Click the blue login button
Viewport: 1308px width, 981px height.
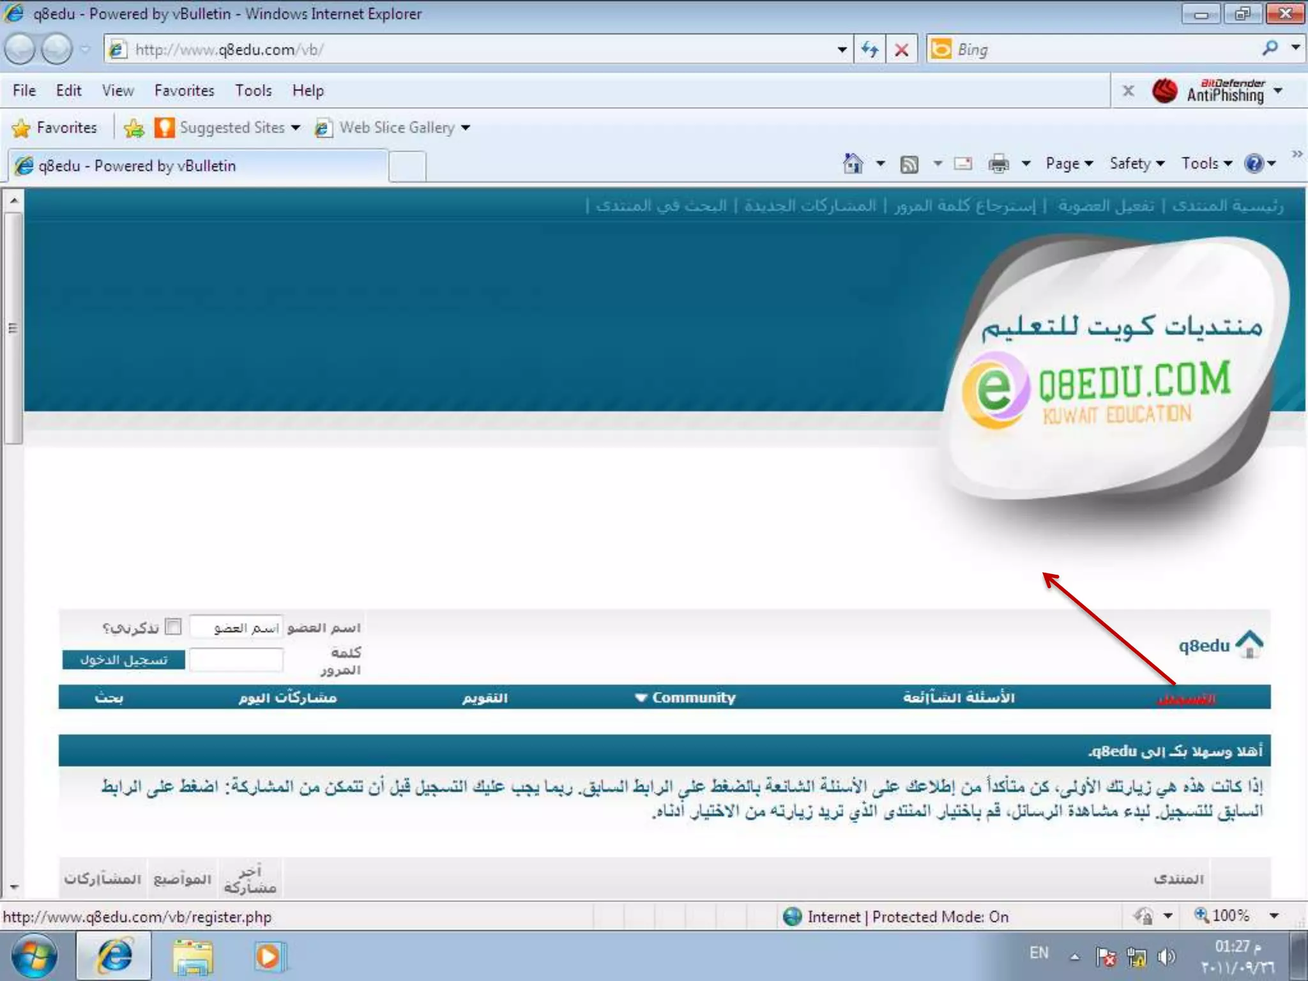tap(124, 660)
